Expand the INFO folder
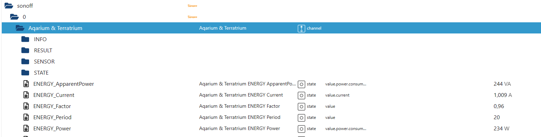 coord(25,39)
